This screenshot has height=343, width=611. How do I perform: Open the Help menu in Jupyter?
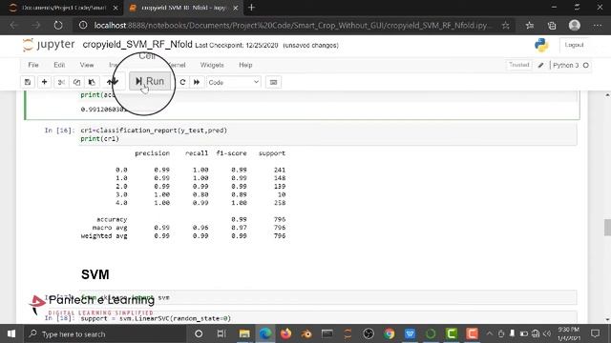(245, 65)
